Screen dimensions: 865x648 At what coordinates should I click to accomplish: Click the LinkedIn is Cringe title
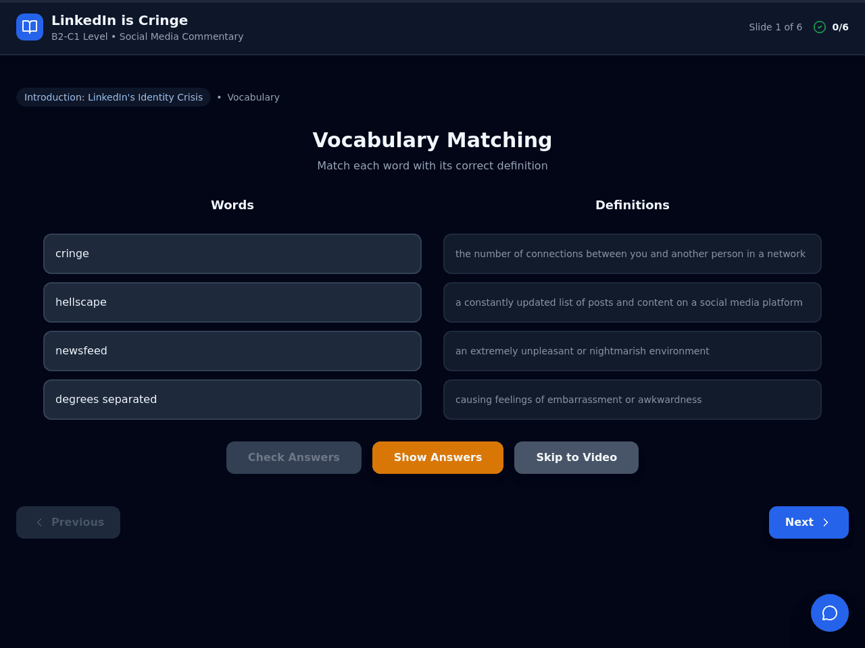(120, 20)
